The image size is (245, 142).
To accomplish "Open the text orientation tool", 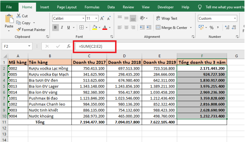I will pyautogui.click(x=142, y=18).
